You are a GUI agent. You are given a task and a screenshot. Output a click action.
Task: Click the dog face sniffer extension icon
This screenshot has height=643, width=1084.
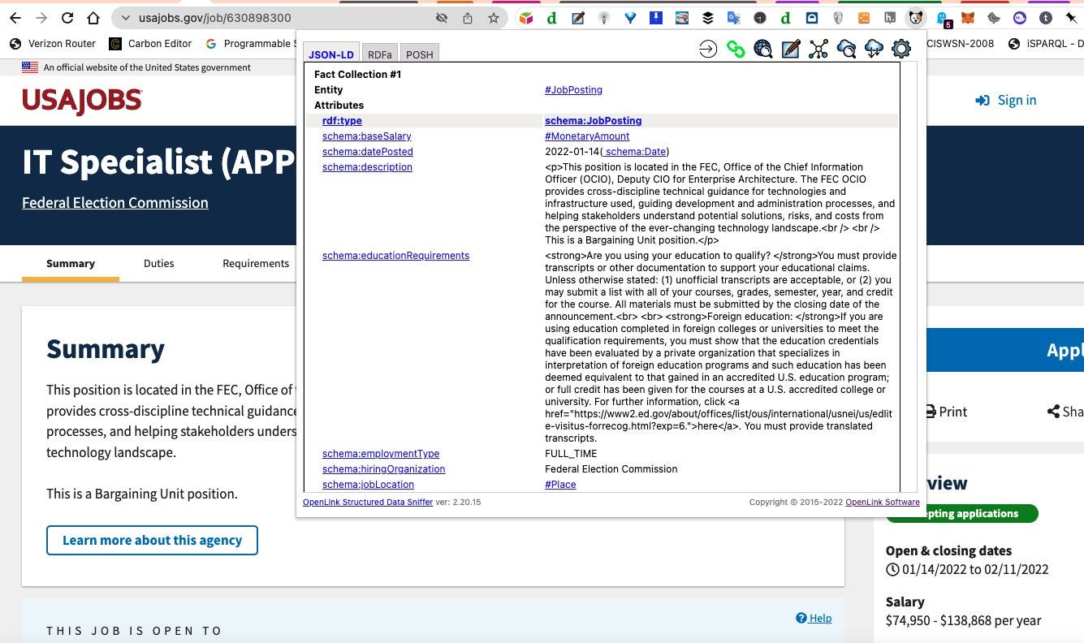click(915, 18)
